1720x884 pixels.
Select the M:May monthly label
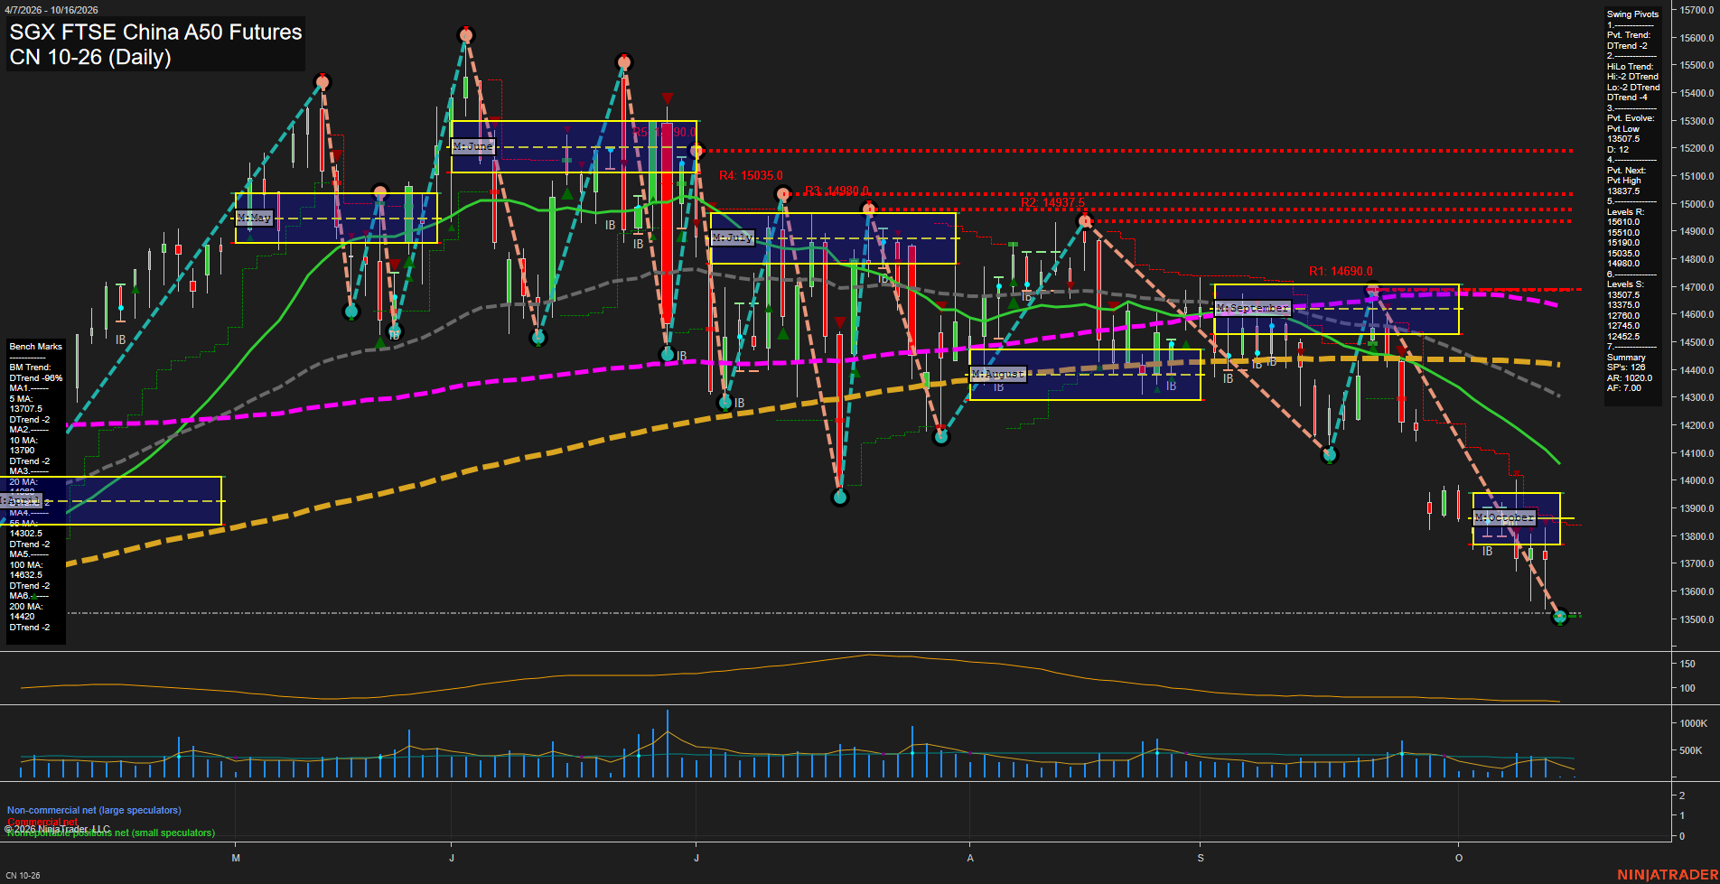254,218
